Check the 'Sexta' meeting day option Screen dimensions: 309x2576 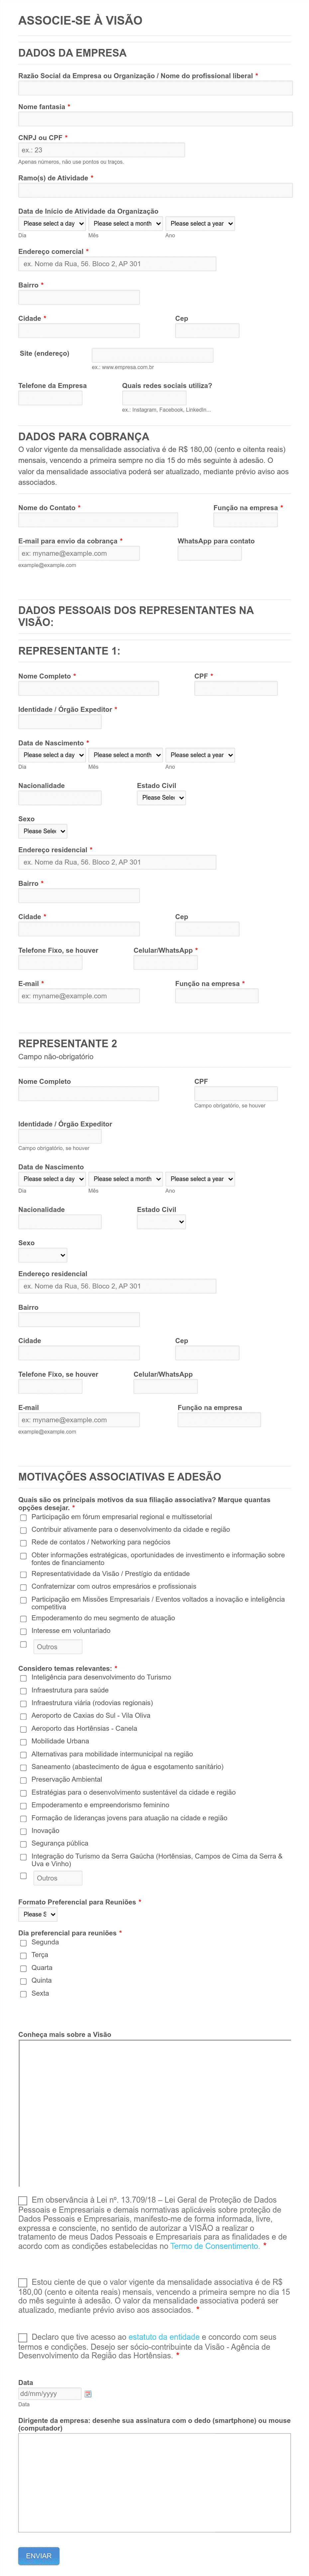pyautogui.click(x=23, y=1994)
